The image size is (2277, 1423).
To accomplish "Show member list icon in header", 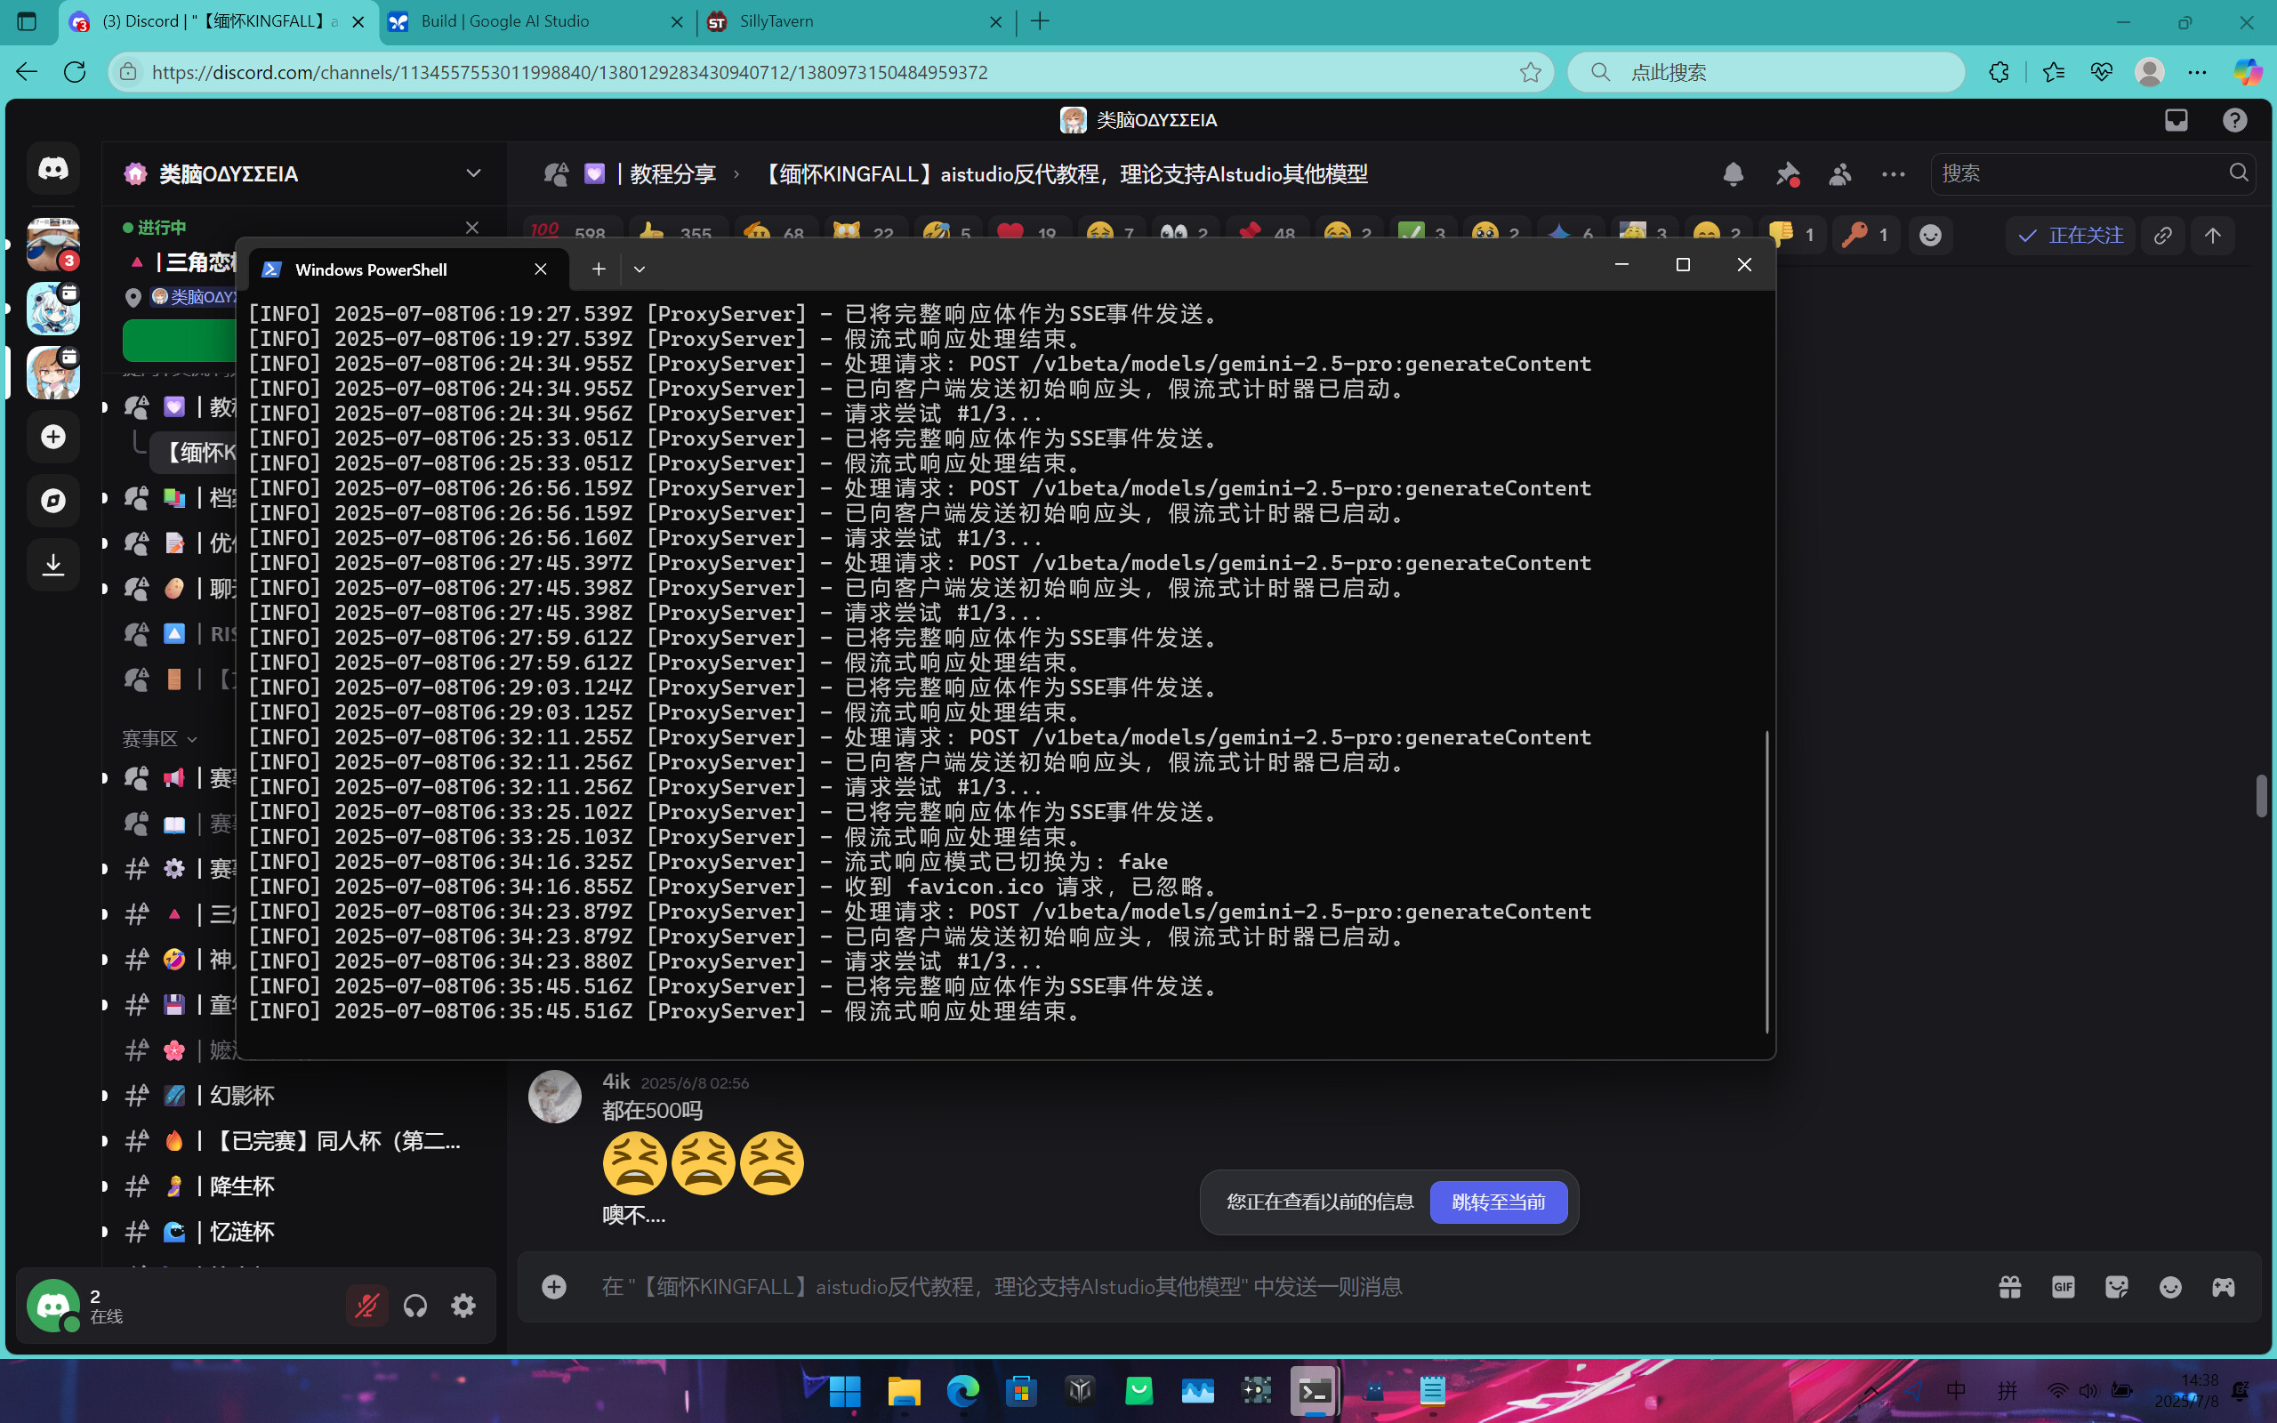I will pos(1839,174).
